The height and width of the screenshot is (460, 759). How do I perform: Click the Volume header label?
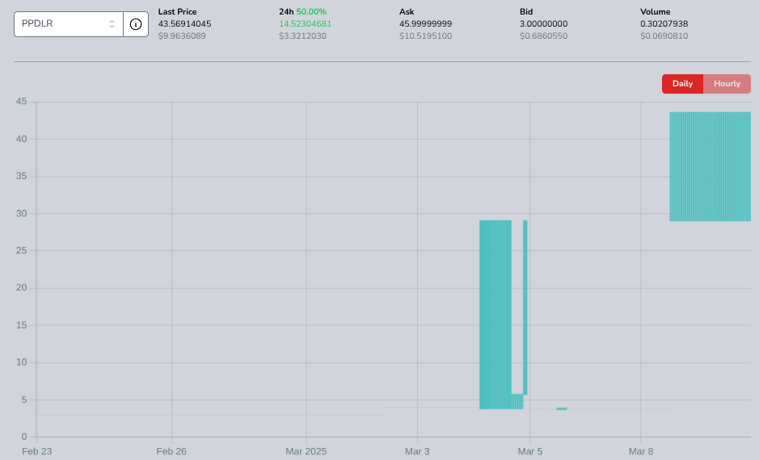click(656, 11)
